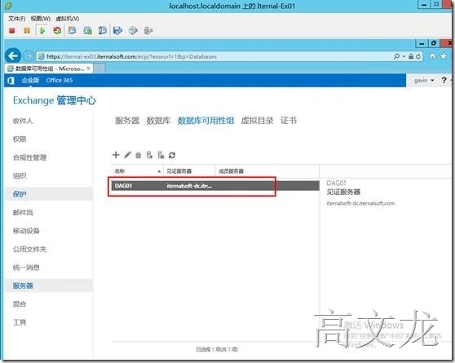This screenshot has width=455, height=363.
Task: Open 权限 in the left navigation
Action: (x=20, y=139)
